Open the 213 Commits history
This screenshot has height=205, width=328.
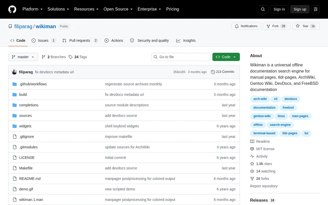(222, 72)
